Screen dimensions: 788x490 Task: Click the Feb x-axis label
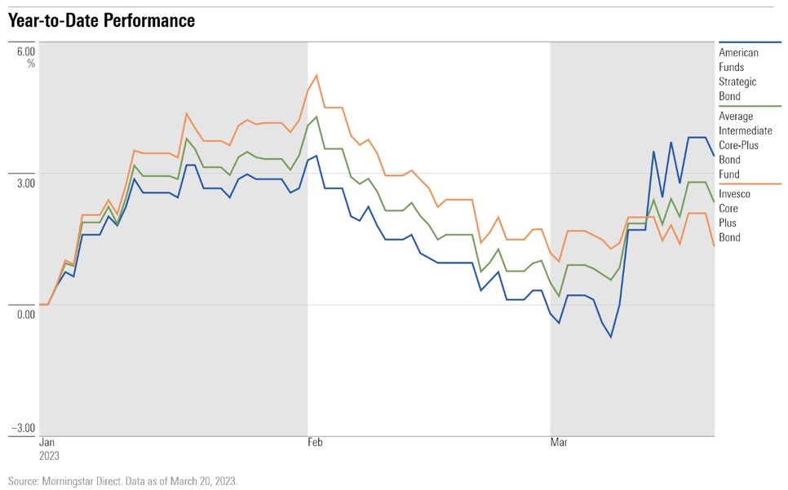tap(315, 443)
